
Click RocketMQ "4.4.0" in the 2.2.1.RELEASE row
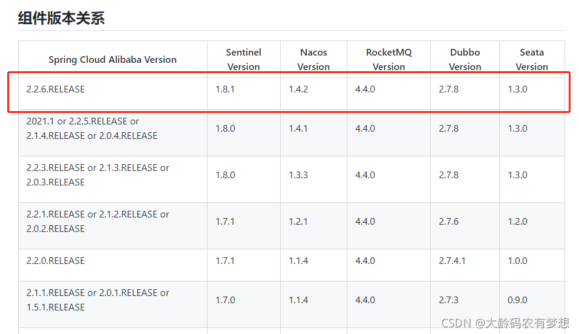coord(365,222)
